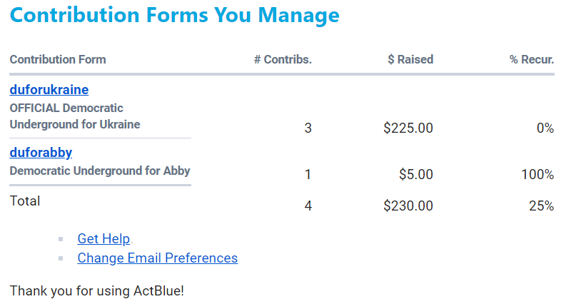Click the Contribution Form column header
Viewport: 566px width, 304px height.
(x=58, y=60)
